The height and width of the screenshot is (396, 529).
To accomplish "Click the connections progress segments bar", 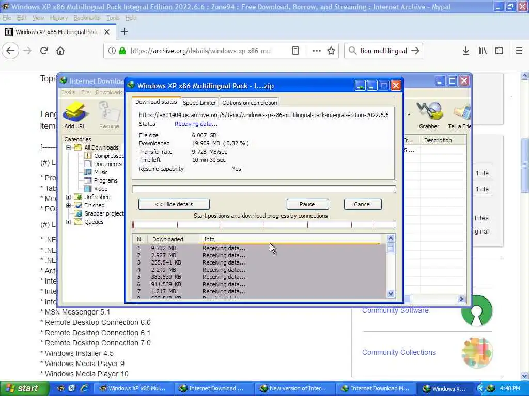I will [x=264, y=225].
